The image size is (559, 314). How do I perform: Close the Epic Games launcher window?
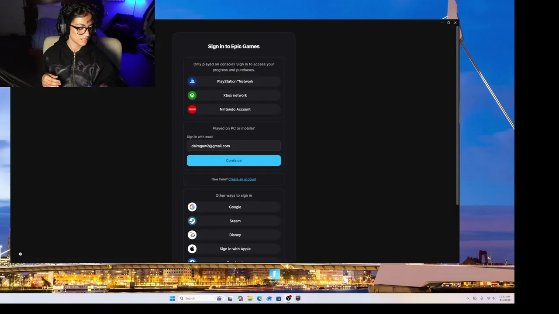tap(455, 23)
